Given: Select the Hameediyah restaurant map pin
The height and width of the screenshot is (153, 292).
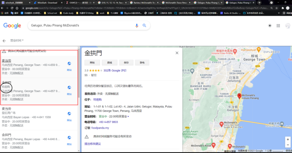Looking at the screenshot, I should click(x=259, y=49).
